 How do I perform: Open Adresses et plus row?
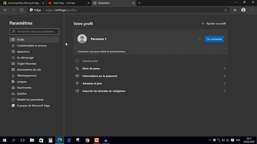click(x=151, y=84)
